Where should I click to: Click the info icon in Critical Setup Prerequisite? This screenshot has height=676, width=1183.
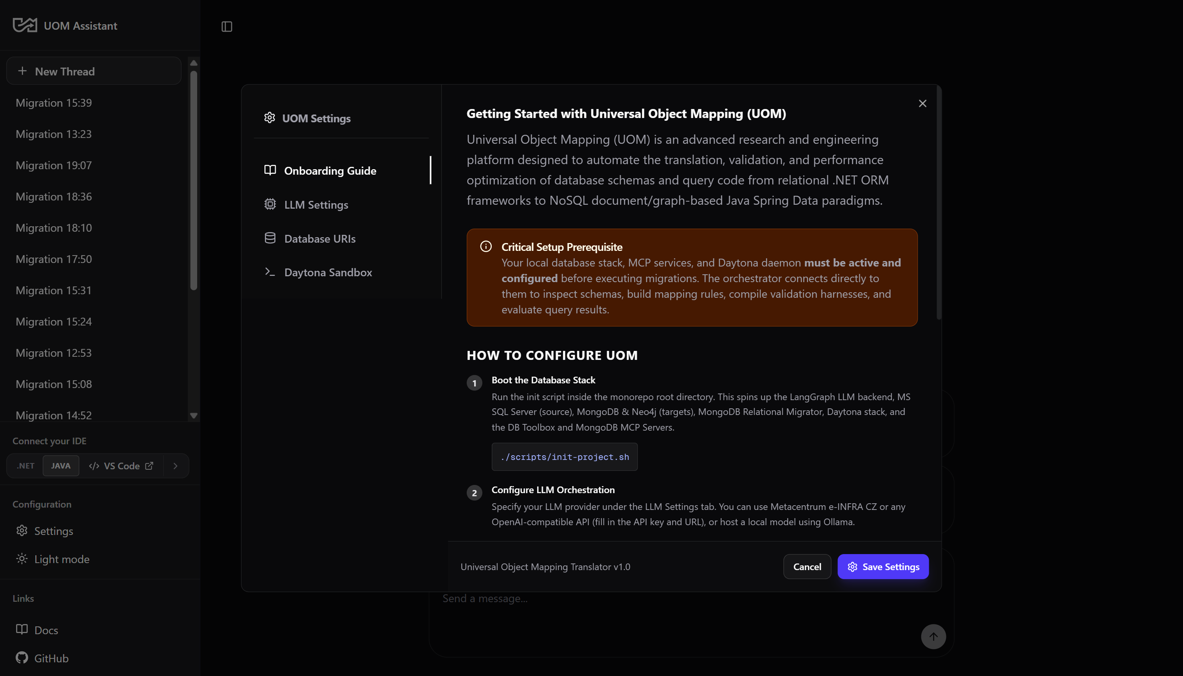click(486, 247)
